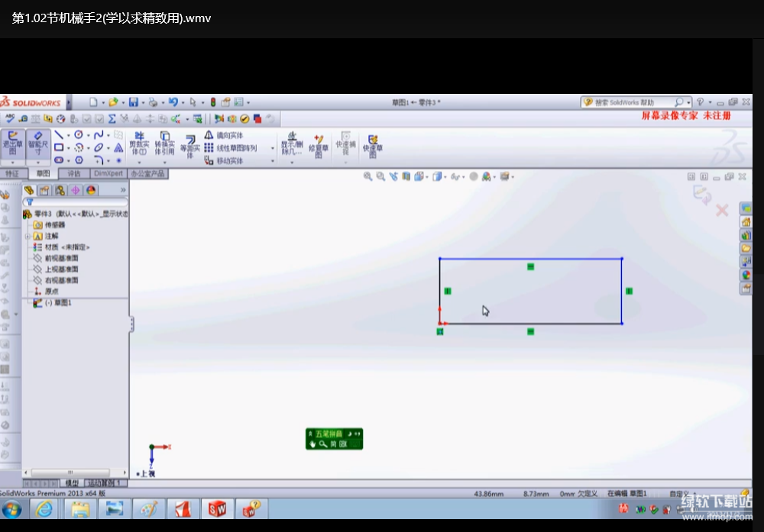The height and width of the screenshot is (532, 764).
Task: Select the Ellipse sketch tool
Action: click(x=99, y=147)
